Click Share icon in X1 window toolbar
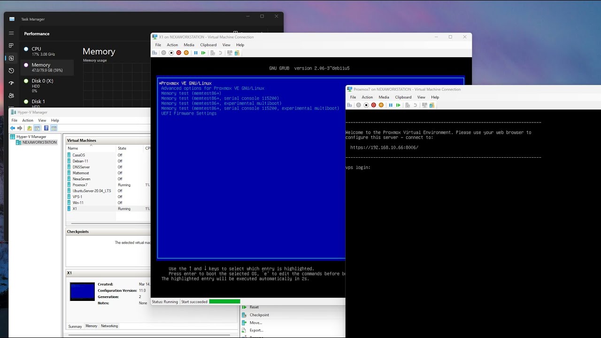The image size is (601, 338). pos(237,53)
